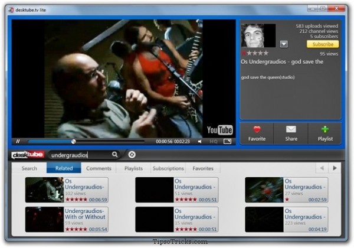
Task: Toggle HQ video quality
Action: (x=214, y=142)
